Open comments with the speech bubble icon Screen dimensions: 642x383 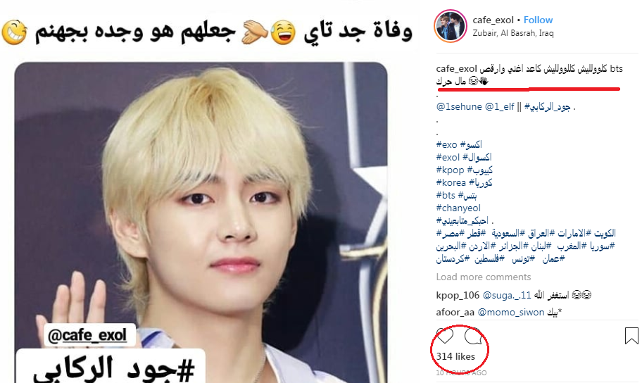coord(473,336)
